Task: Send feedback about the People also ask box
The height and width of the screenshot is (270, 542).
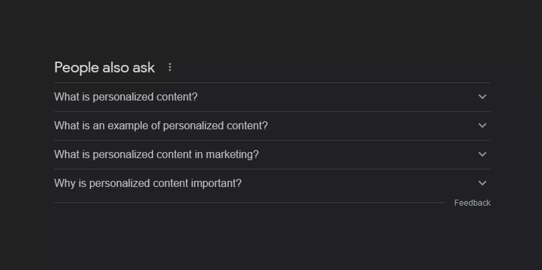Action: click(472, 203)
